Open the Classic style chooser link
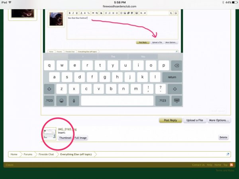 point(9,165)
